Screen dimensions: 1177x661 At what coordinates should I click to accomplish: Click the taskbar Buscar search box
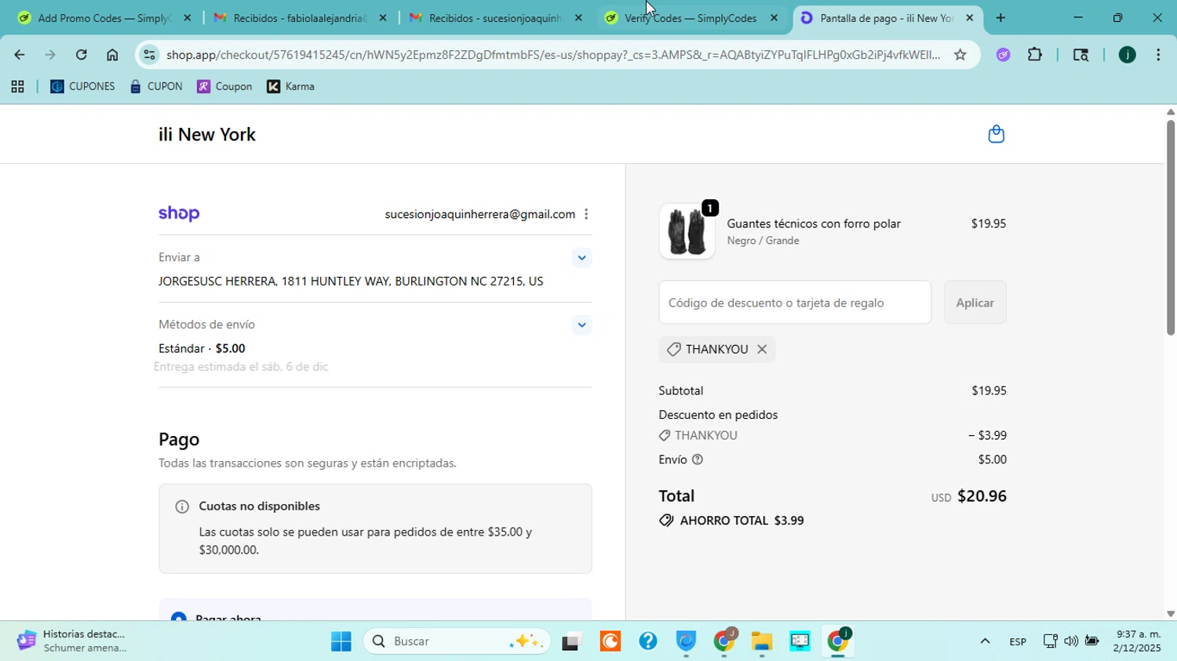click(456, 641)
